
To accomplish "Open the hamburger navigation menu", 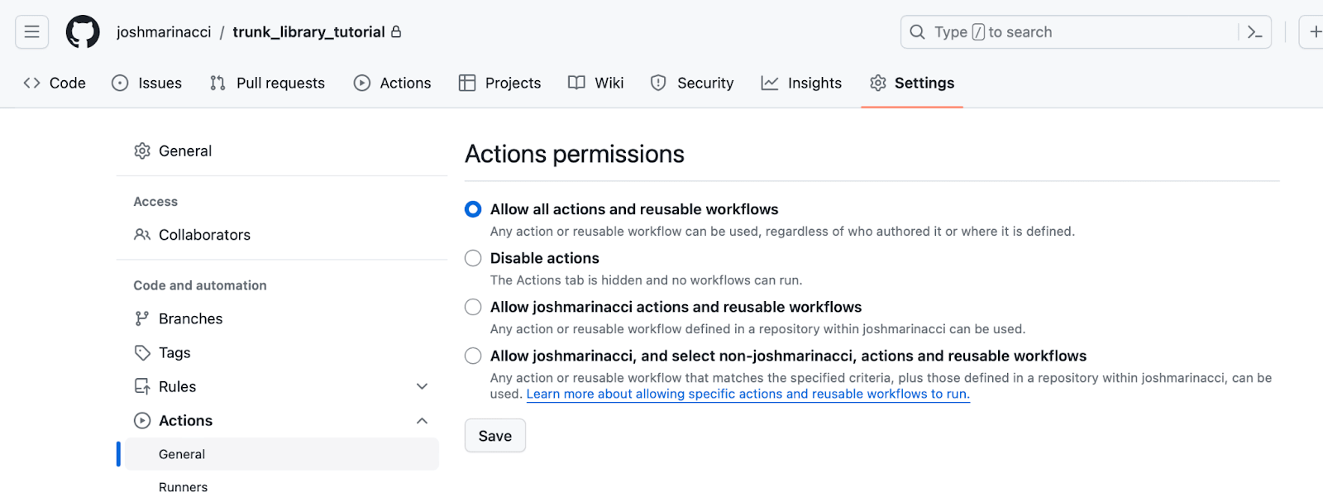I will pos(32,32).
